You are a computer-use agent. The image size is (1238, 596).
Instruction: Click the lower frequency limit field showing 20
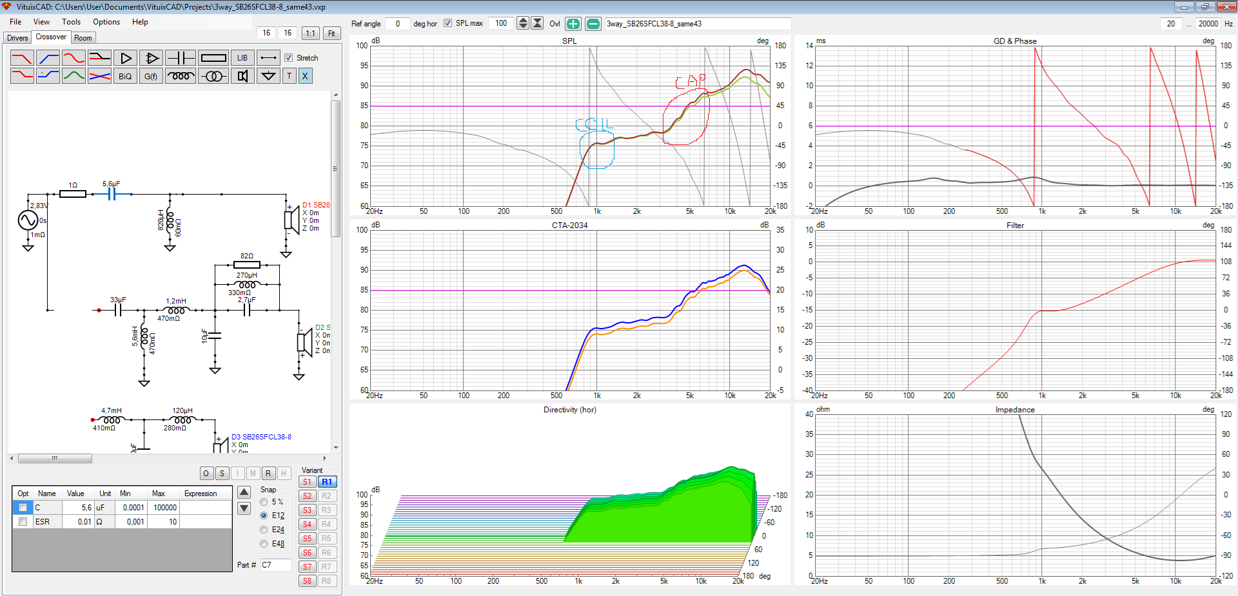1171,24
